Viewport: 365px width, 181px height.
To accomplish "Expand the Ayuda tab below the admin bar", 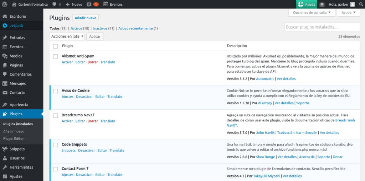I will coord(349,12).
